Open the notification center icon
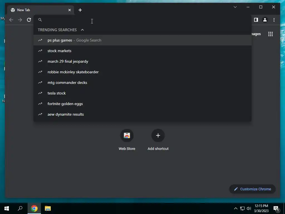285x214 pixels. (276, 209)
